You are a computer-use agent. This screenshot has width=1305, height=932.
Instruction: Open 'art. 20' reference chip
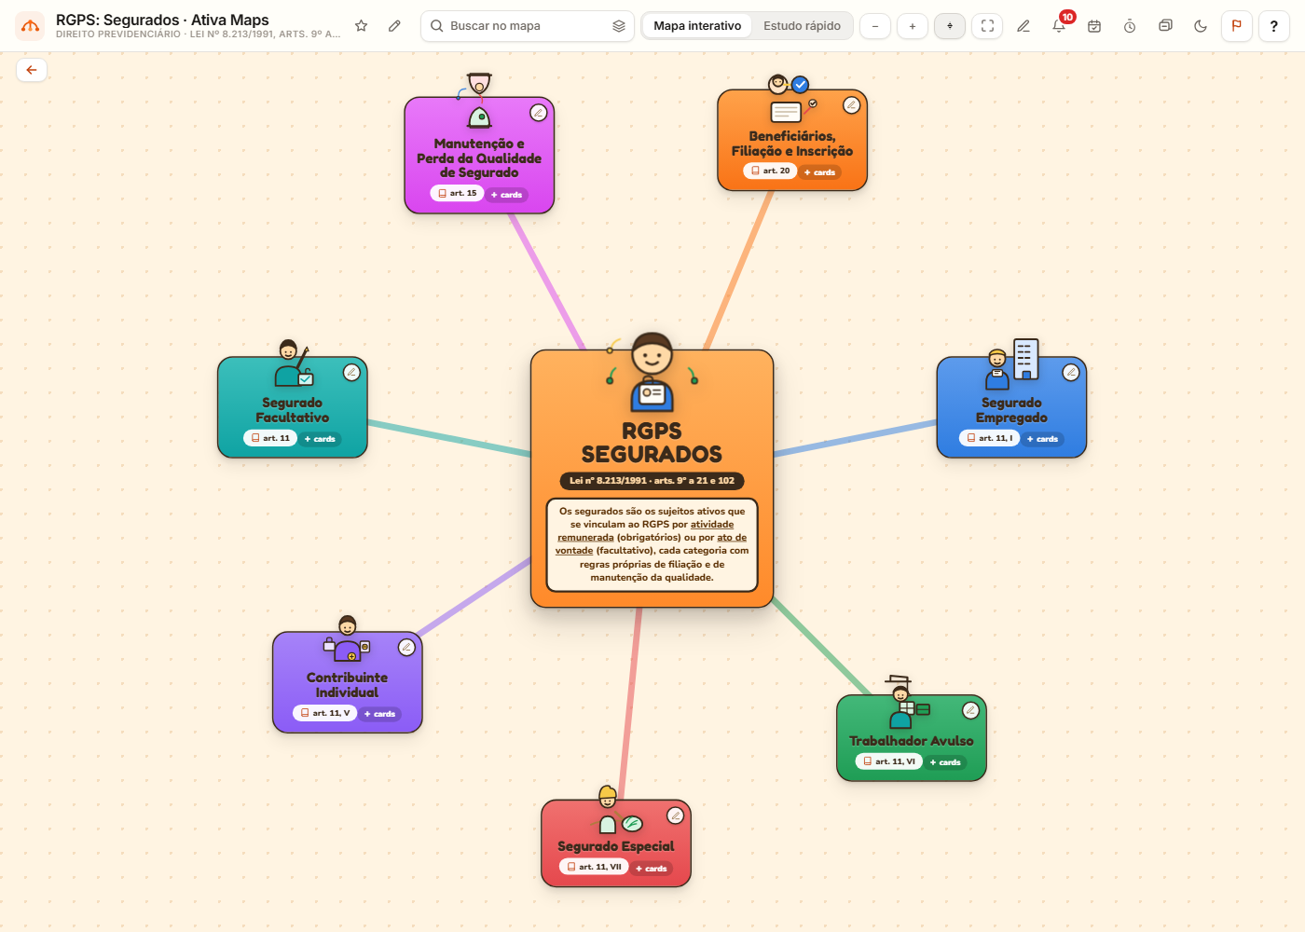click(x=770, y=171)
